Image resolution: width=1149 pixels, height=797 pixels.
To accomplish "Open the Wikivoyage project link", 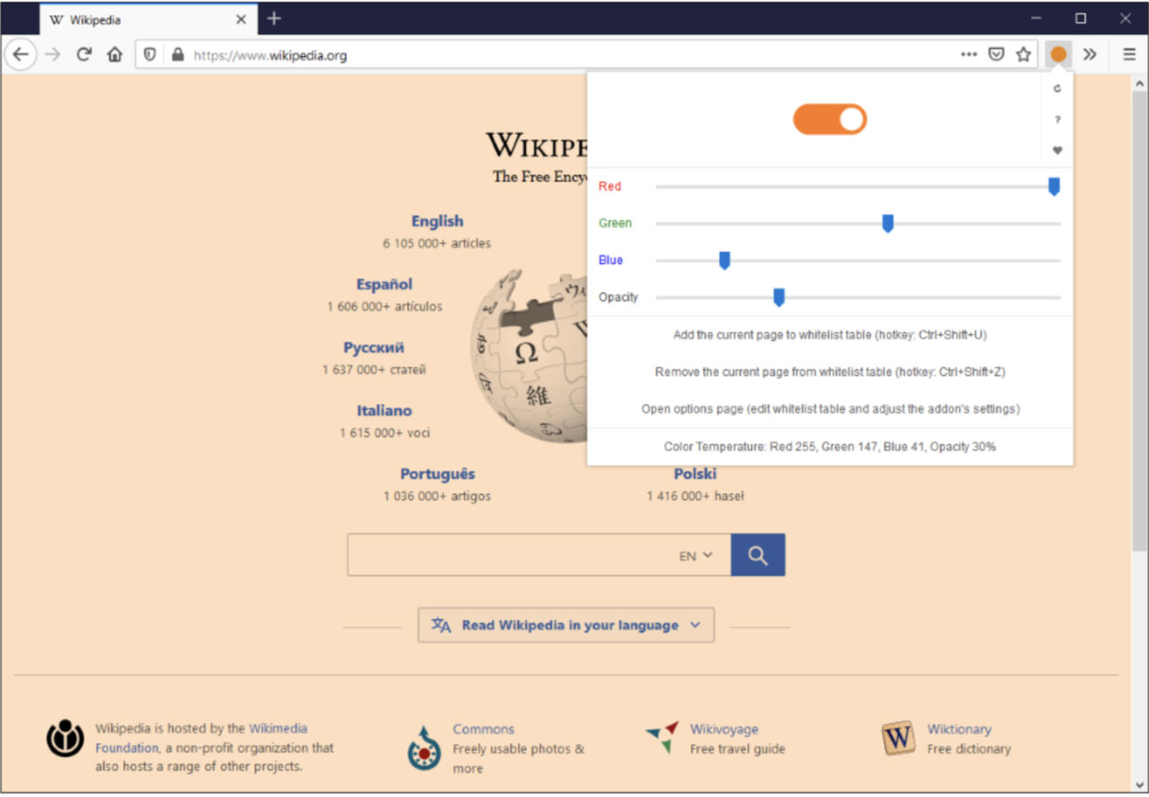I will point(724,729).
